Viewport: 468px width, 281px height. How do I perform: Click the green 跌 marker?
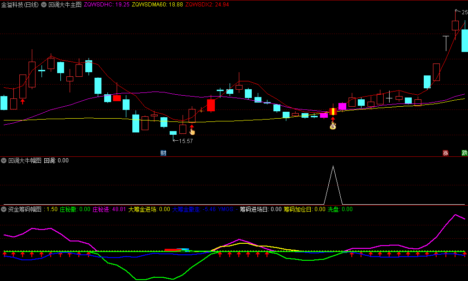464,153
